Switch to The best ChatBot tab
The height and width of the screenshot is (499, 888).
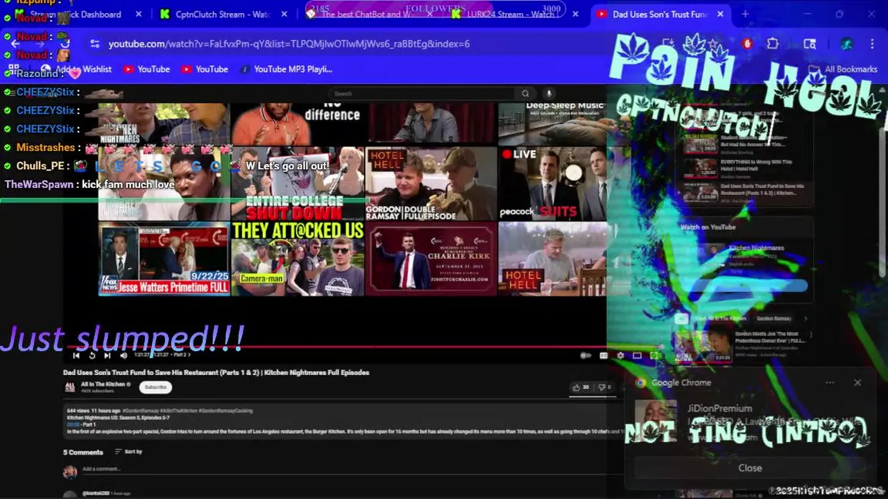(x=368, y=14)
